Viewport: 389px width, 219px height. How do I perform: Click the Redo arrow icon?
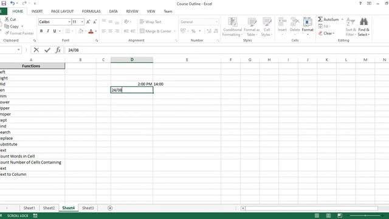[x=24, y=3]
